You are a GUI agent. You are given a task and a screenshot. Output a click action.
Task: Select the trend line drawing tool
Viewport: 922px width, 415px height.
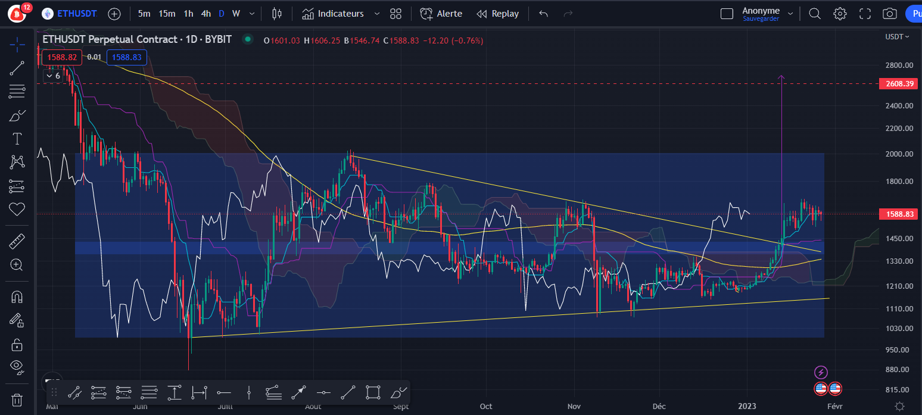tap(17, 67)
